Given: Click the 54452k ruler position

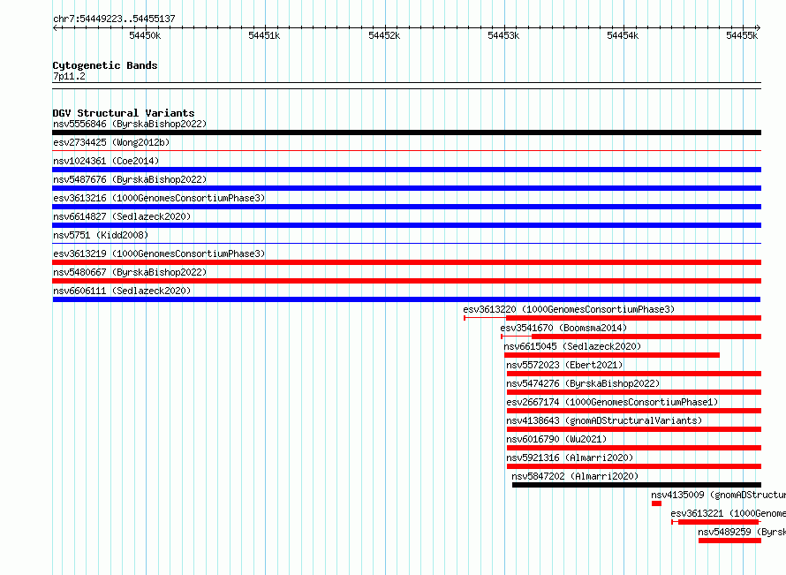Looking at the screenshot, I should [384, 35].
